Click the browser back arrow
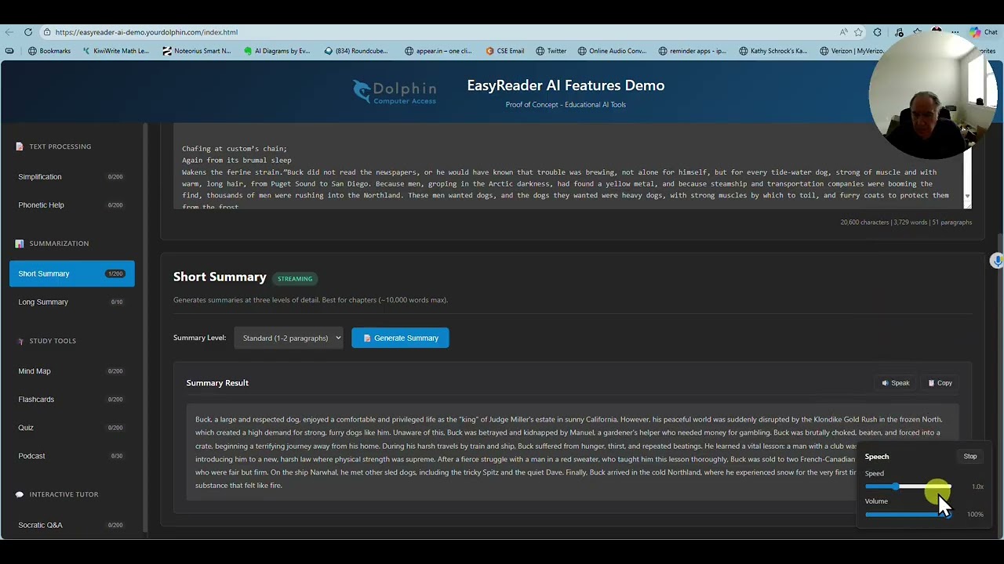Screen dimensions: 1004x564 9,32
